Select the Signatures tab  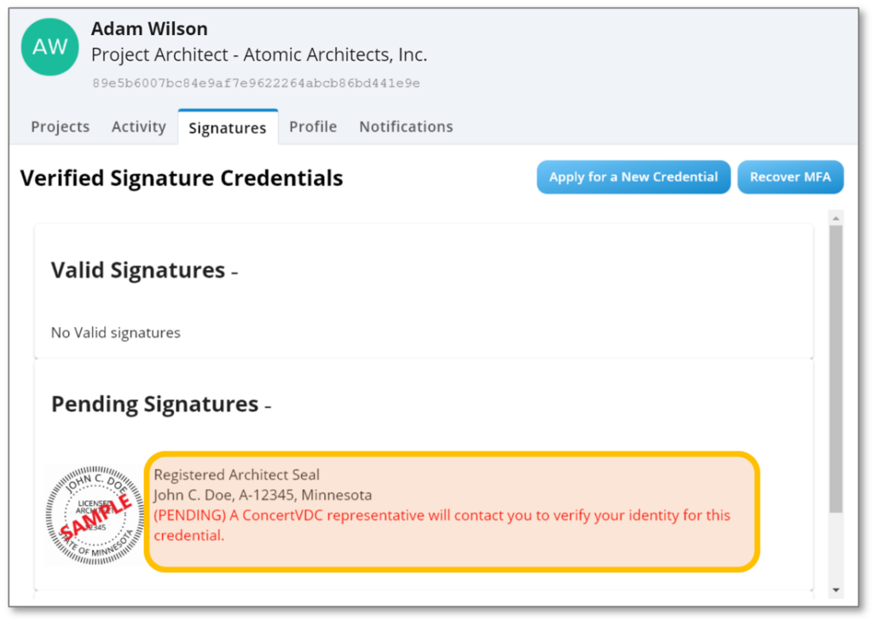[228, 128]
